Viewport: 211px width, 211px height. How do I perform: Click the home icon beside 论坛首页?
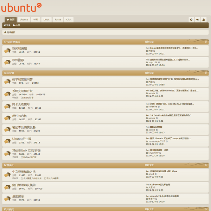pos(5,32)
